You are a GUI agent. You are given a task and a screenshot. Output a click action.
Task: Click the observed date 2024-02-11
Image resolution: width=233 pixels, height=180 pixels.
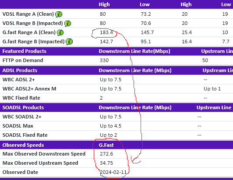point(113,172)
